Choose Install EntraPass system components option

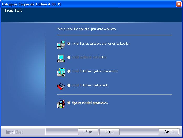[x=69, y=71]
